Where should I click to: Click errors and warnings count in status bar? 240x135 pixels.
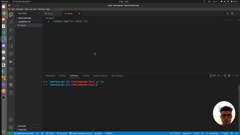click(50, 133)
